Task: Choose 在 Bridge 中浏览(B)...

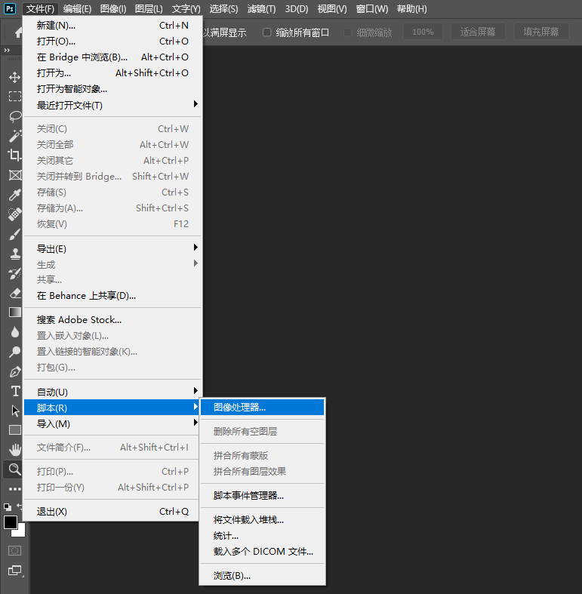Action: pyautogui.click(x=112, y=57)
